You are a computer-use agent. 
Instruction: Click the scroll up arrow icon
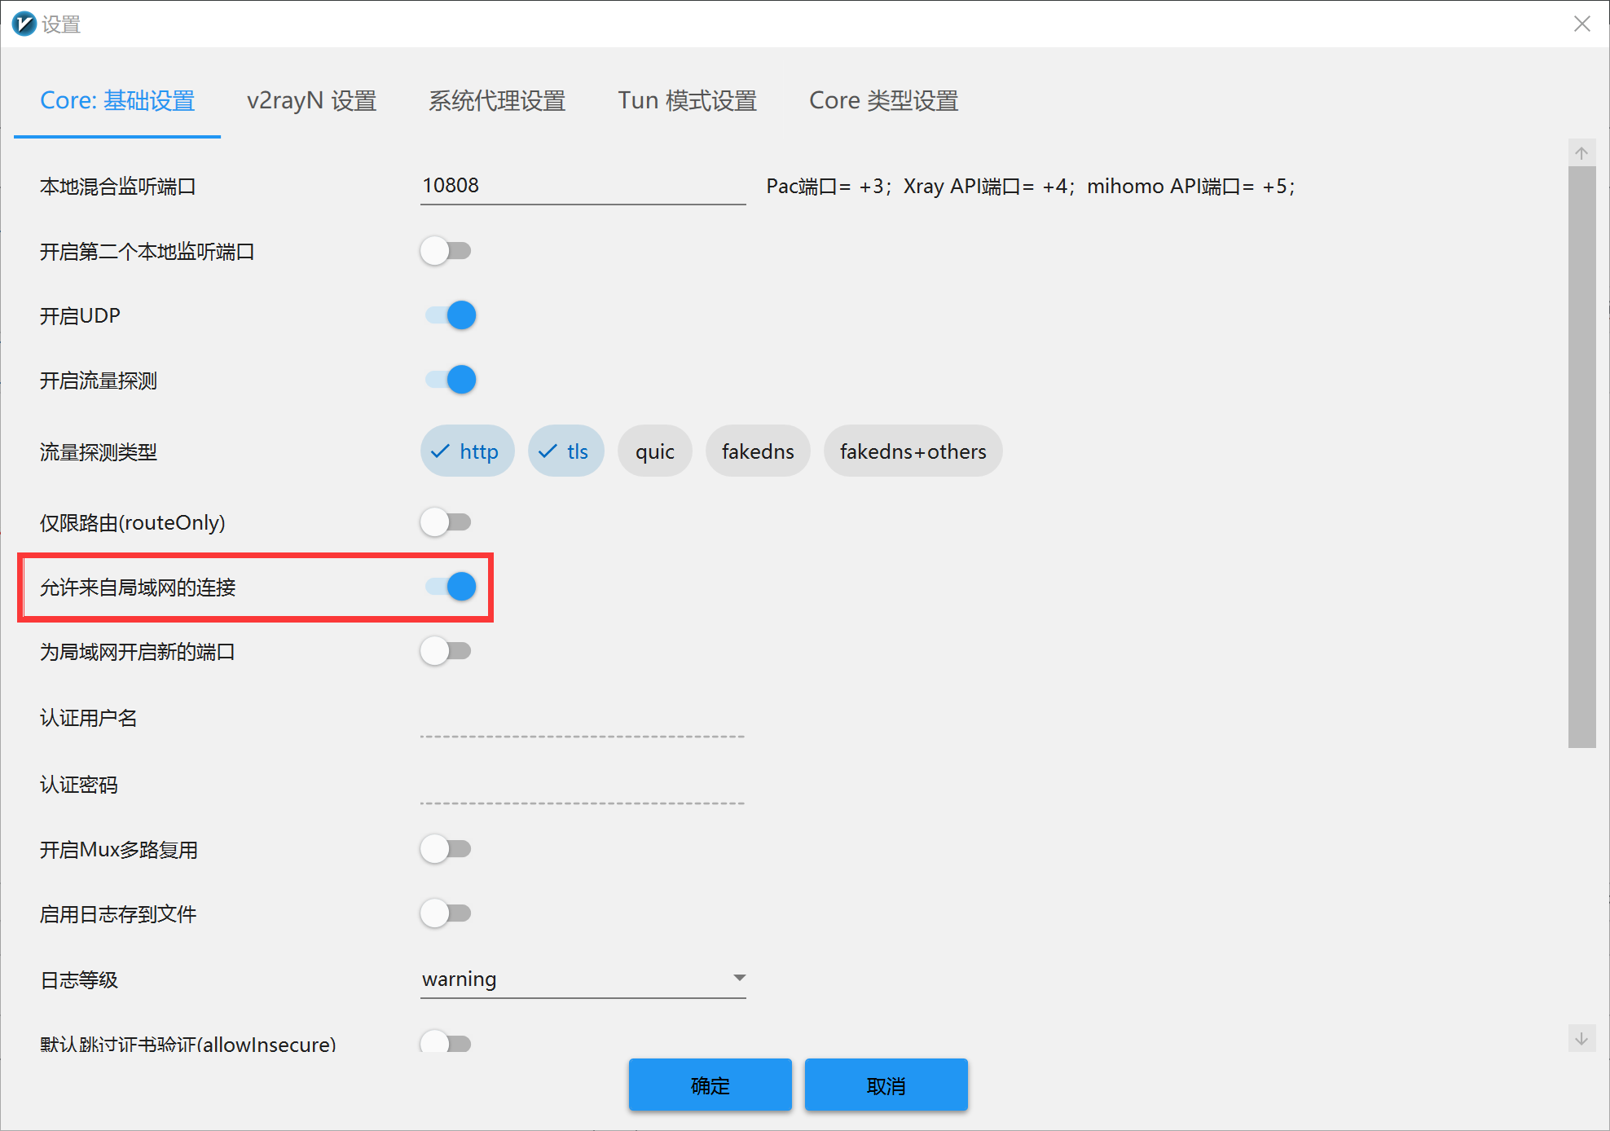point(1581,153)
